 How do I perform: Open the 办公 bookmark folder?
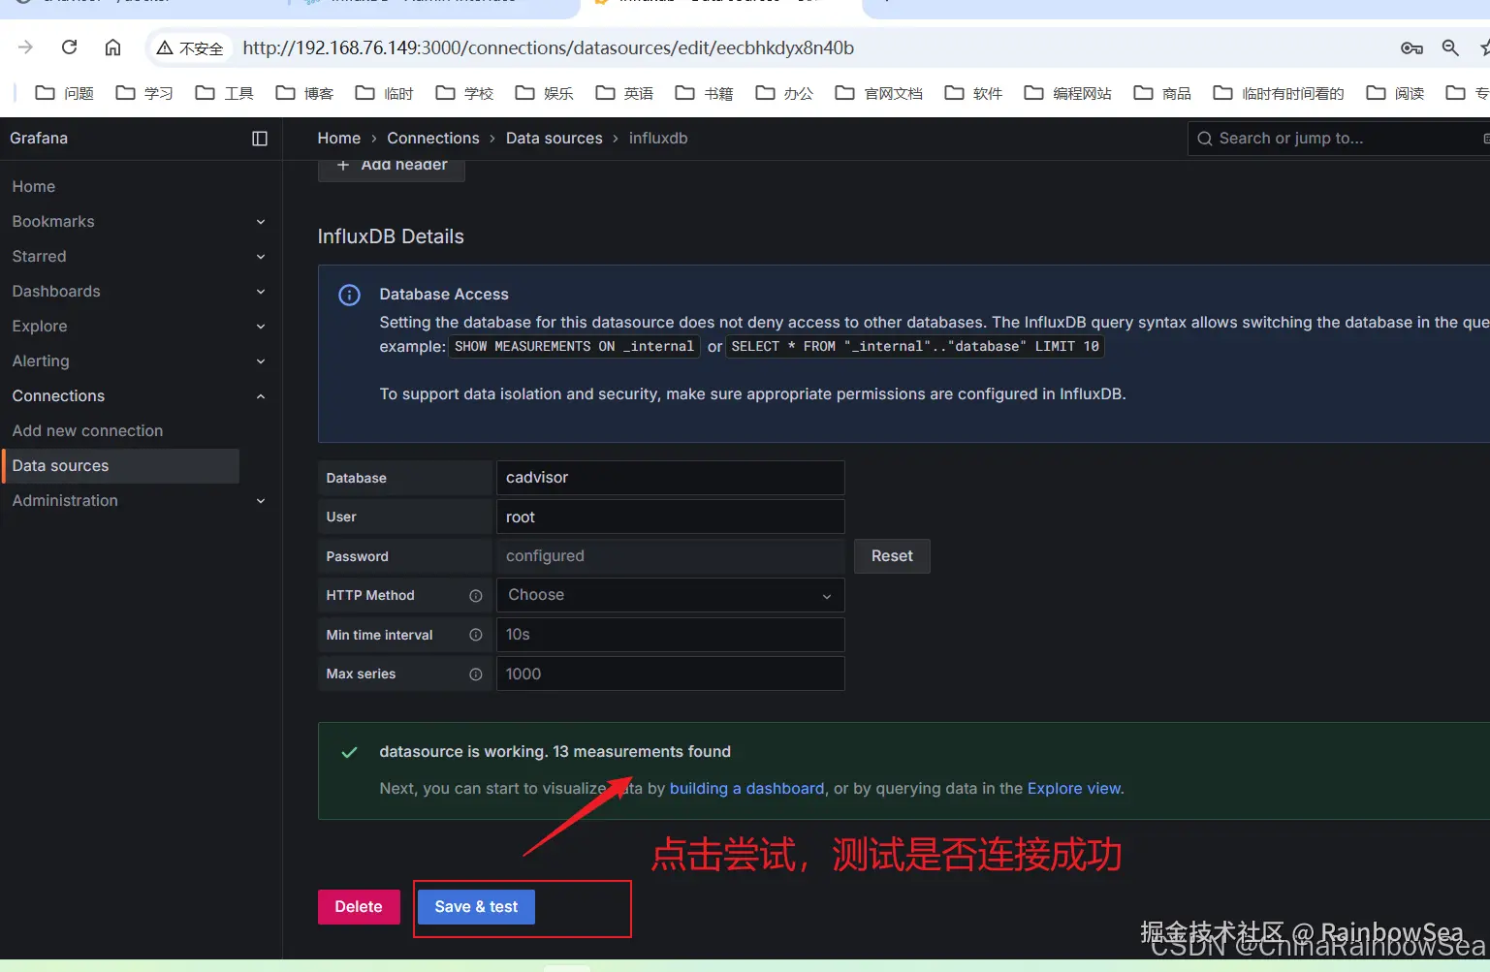point(784,93)
